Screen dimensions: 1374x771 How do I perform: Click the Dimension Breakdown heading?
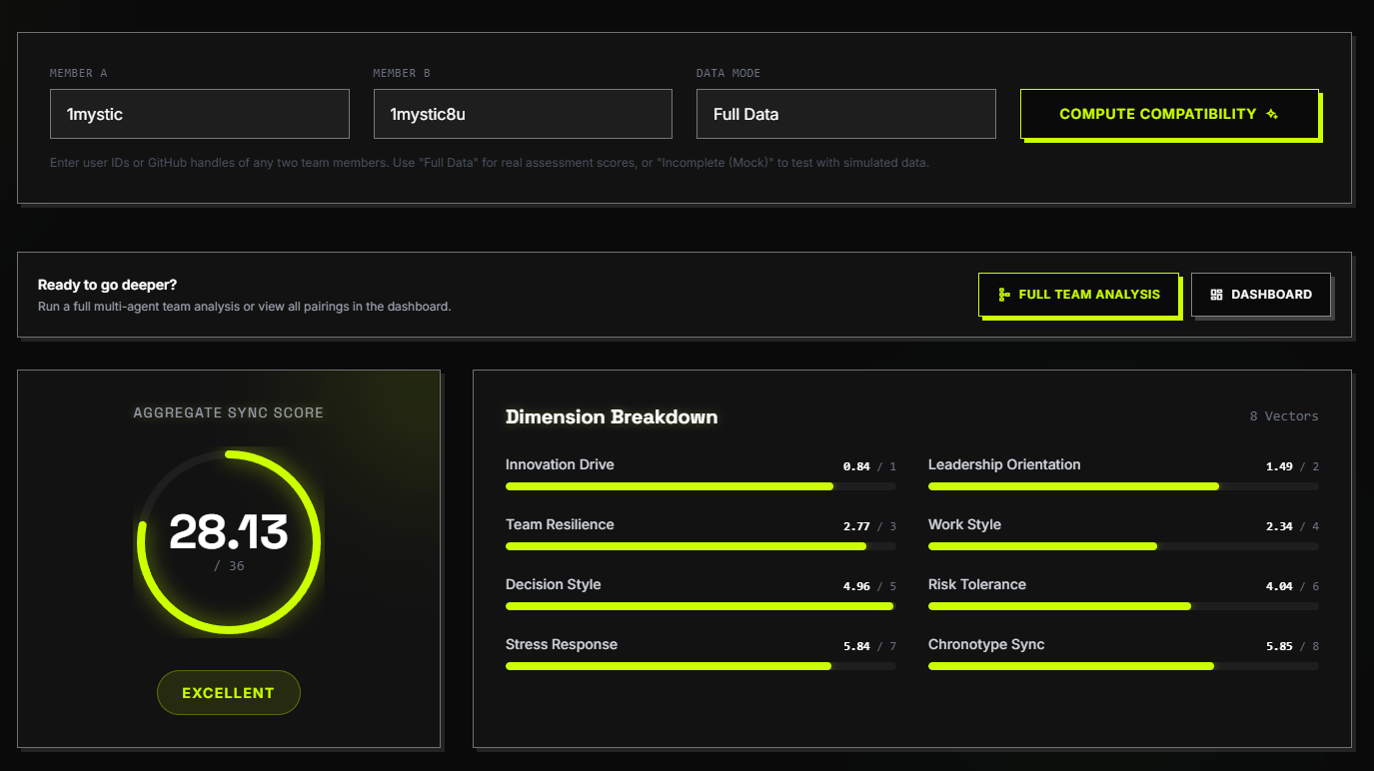[x=612, y=416]
